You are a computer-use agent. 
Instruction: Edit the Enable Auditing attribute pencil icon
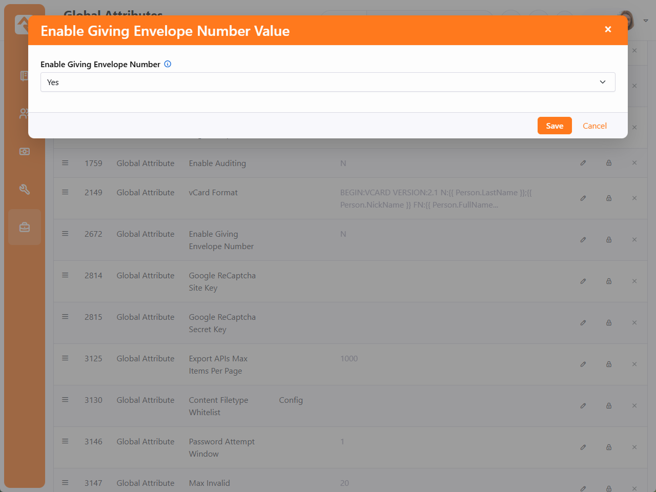tap(583, 163)
